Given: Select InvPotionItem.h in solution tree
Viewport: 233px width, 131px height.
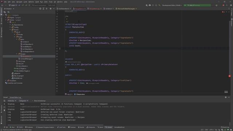Looking at the screenshot, I should tap(27, 44).
